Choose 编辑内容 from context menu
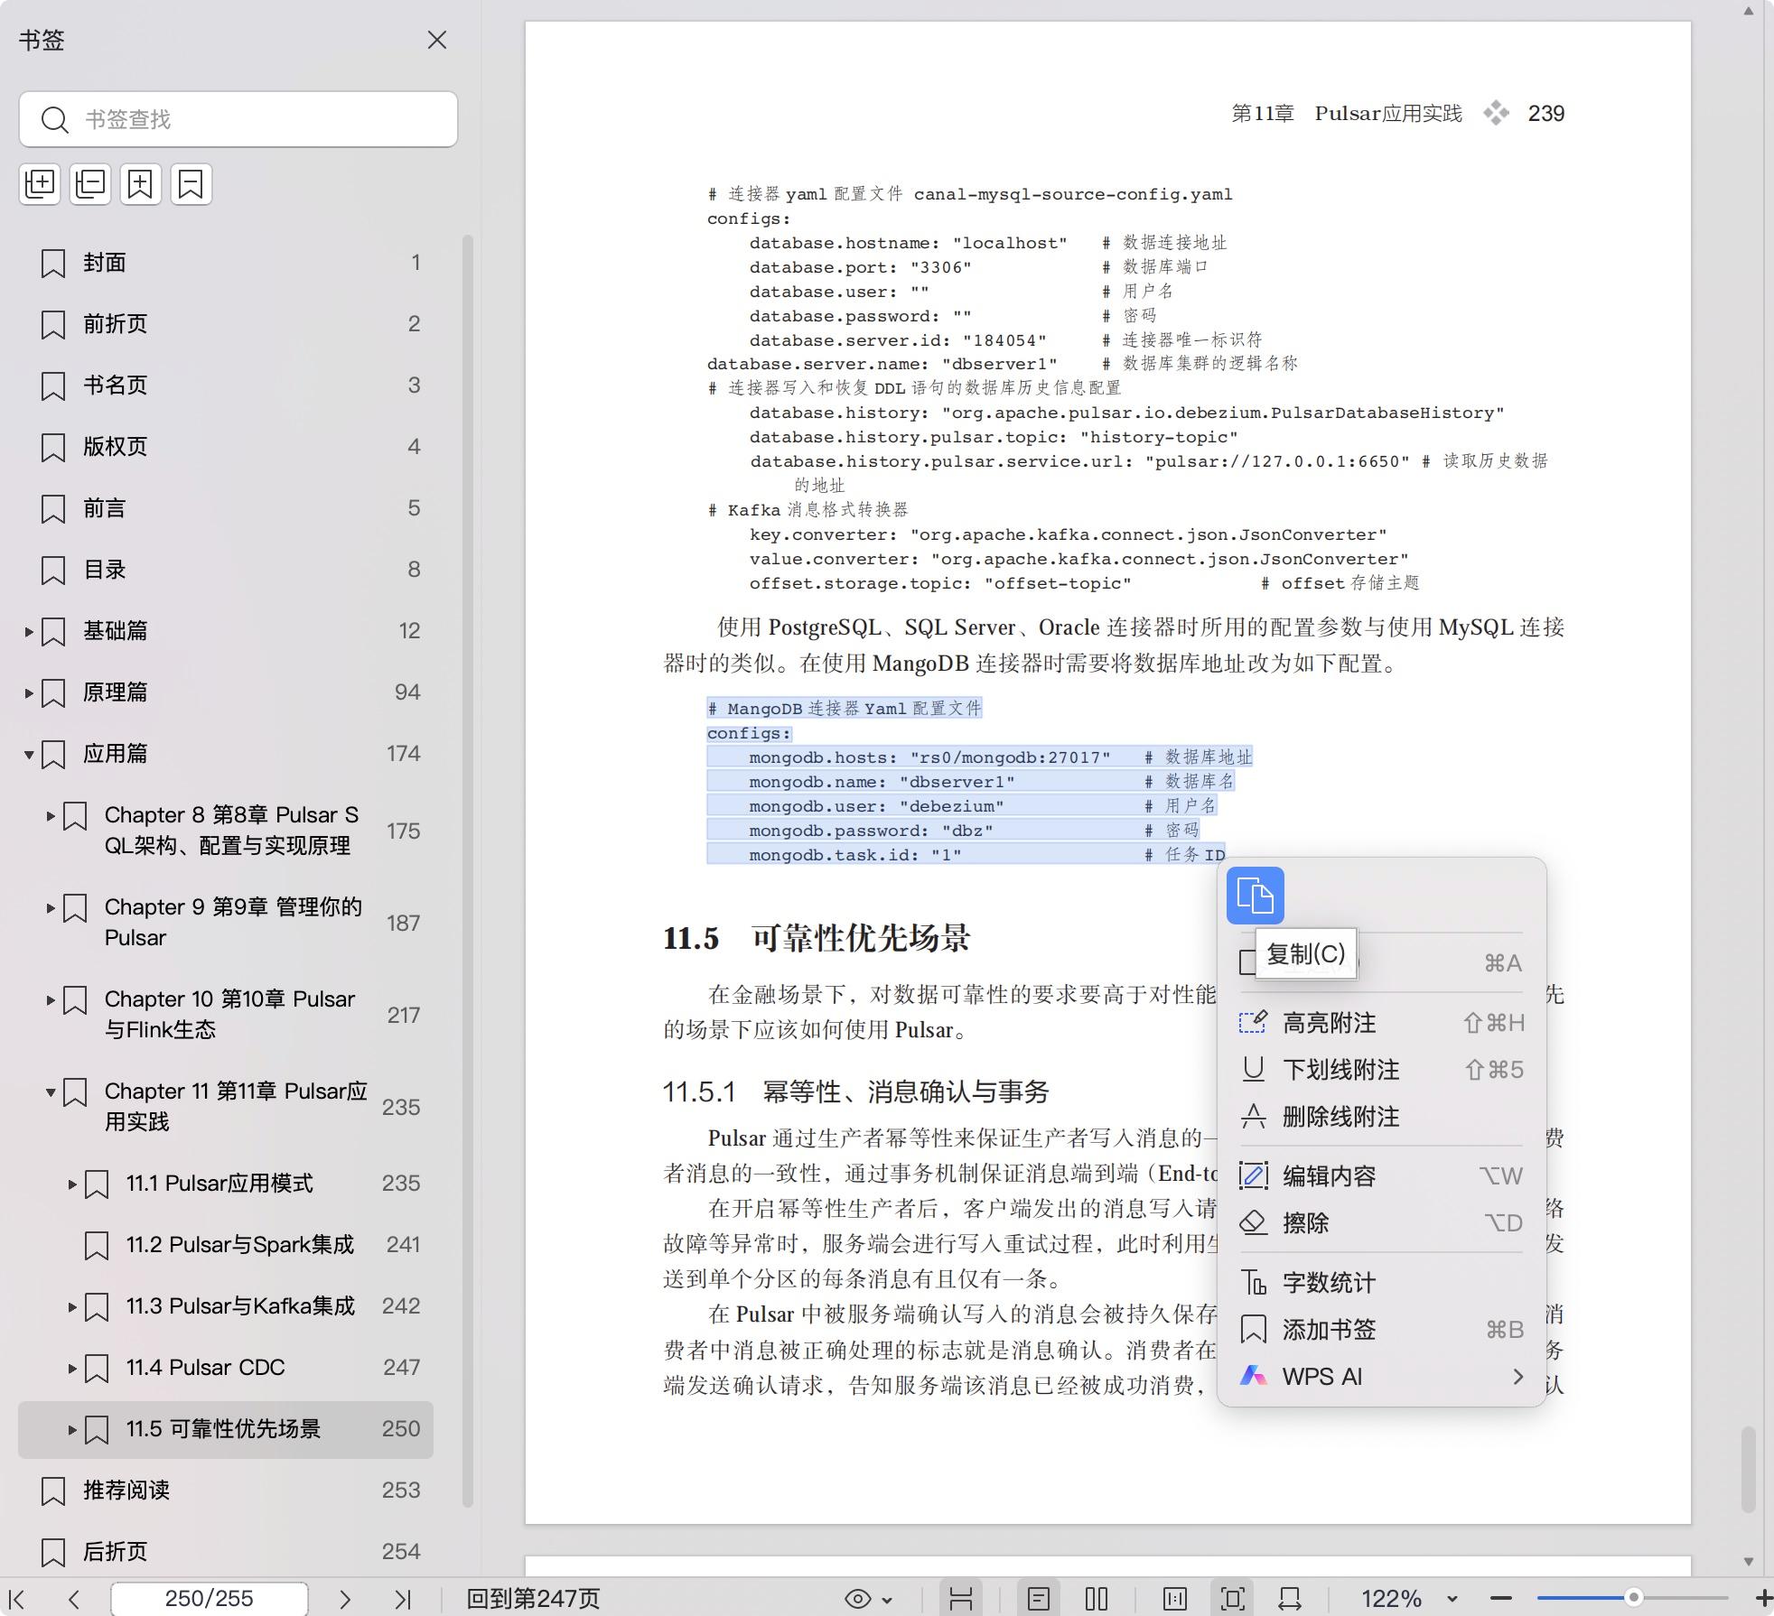This screenshot has height=1616, width=1774. (1381, 1175)
